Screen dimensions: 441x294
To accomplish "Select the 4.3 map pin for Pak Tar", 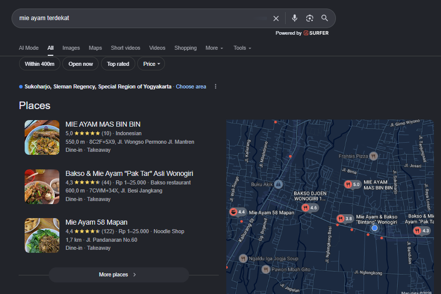I will click(421, 231).
